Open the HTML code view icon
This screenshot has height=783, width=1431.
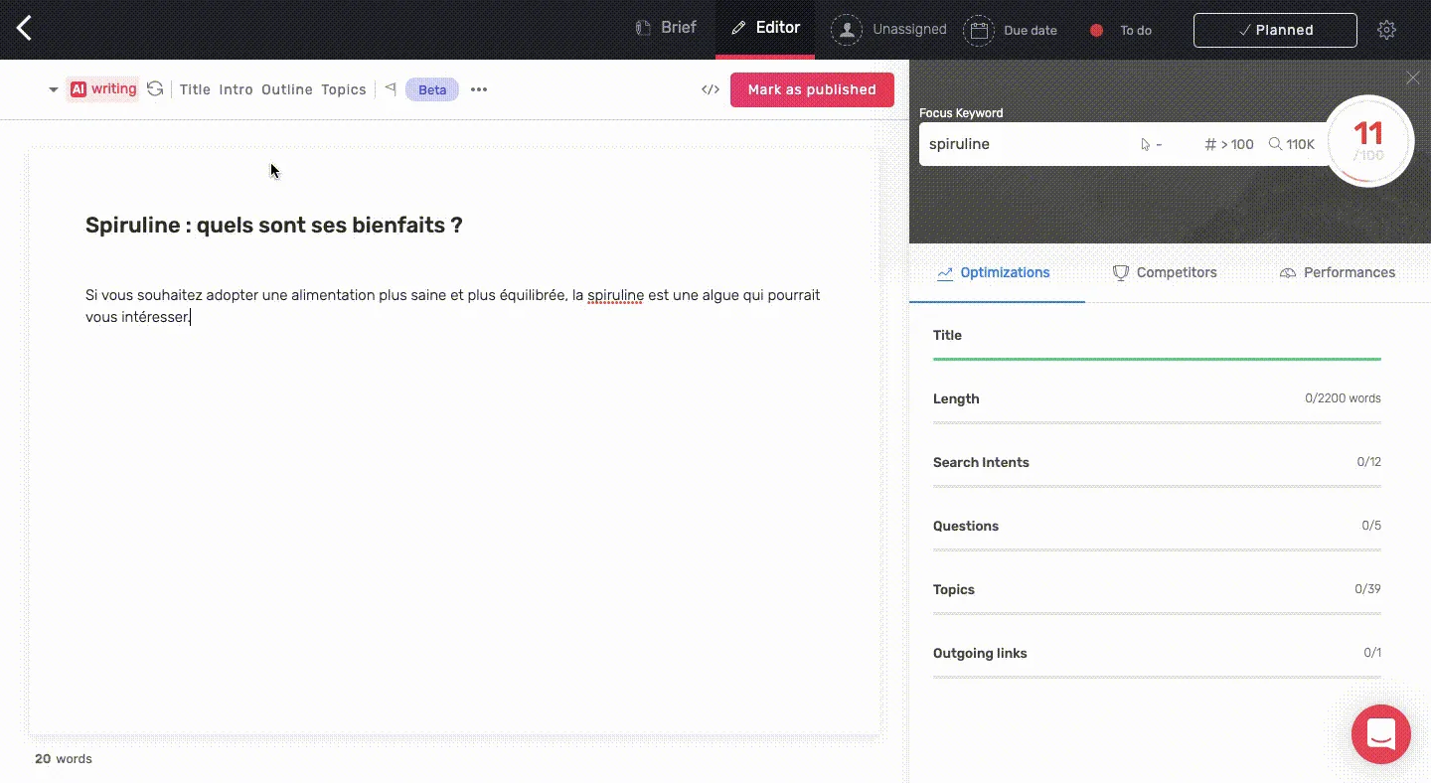pos(711,89)
